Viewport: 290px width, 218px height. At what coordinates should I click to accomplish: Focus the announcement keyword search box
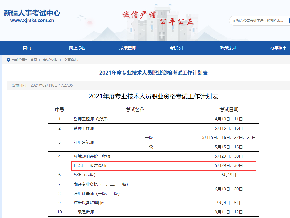pyautogui.click(x=258, y=20)
